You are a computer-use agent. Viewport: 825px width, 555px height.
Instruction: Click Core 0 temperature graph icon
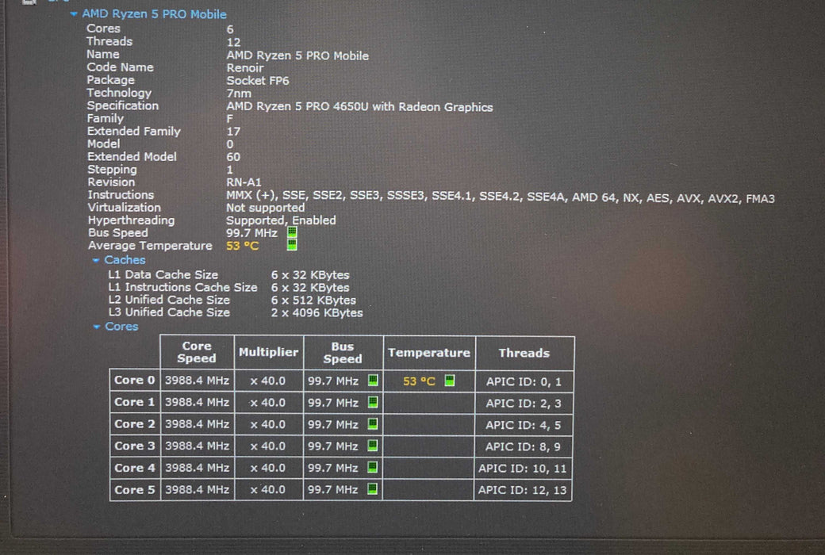click(449, 381)
